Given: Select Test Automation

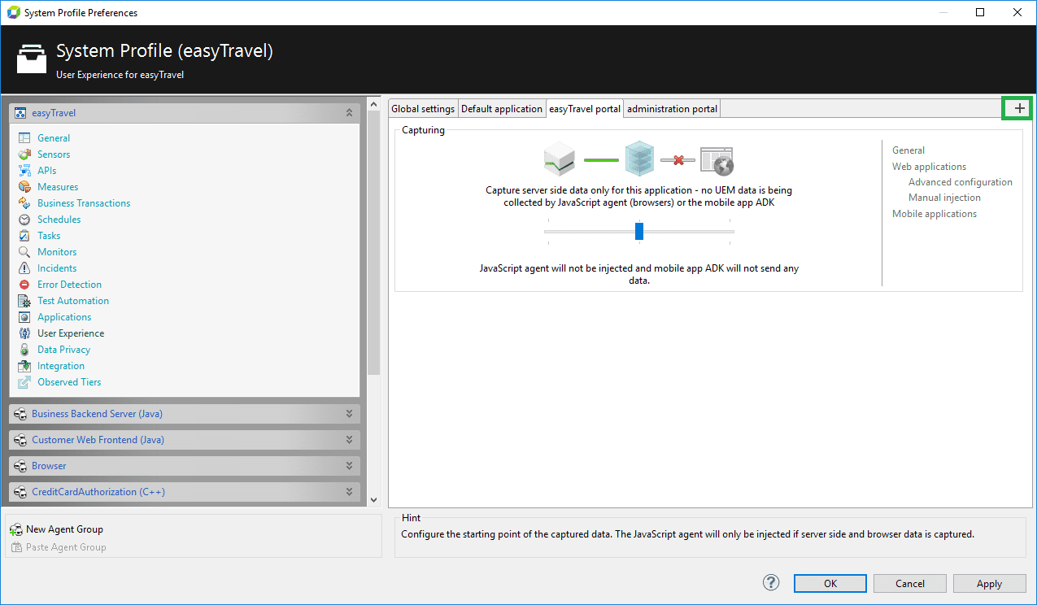Looking at the screenshot, I should click(x=73, y=301).
